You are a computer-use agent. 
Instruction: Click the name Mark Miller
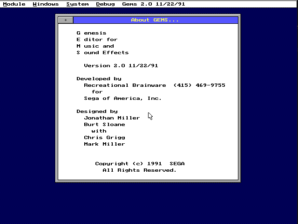104,144
